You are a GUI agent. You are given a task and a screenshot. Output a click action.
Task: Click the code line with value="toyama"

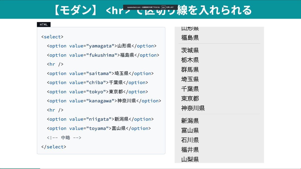click(99, 128)
